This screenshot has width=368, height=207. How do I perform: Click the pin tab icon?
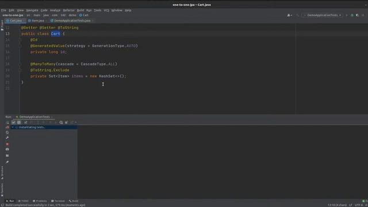pyautogui.click(x=7, y=162)
